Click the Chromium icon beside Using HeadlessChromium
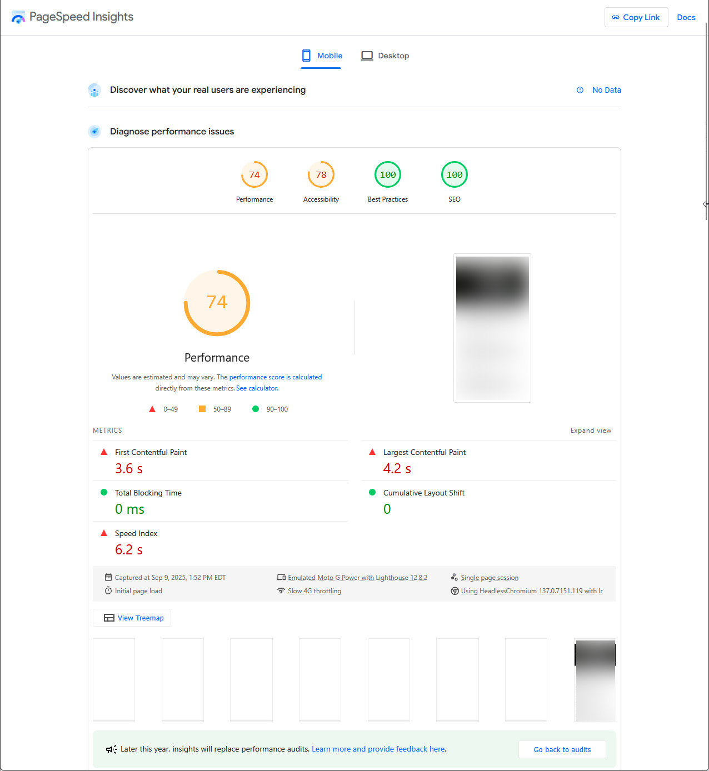This screenshot has height=771, width=709. click(455, 590)
